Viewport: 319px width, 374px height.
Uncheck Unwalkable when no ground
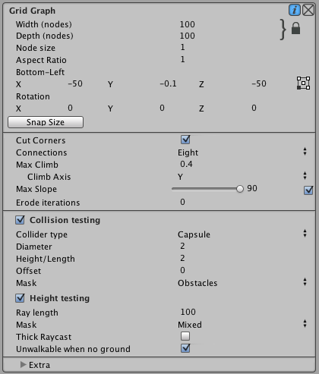(185, 348)
